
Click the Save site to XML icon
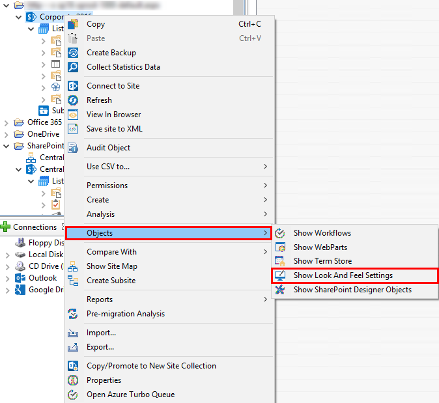(73, 129)
